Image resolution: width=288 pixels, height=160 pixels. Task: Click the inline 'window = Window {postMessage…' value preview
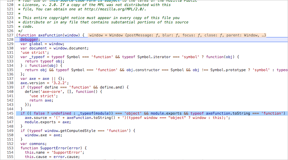pos(177,35)
